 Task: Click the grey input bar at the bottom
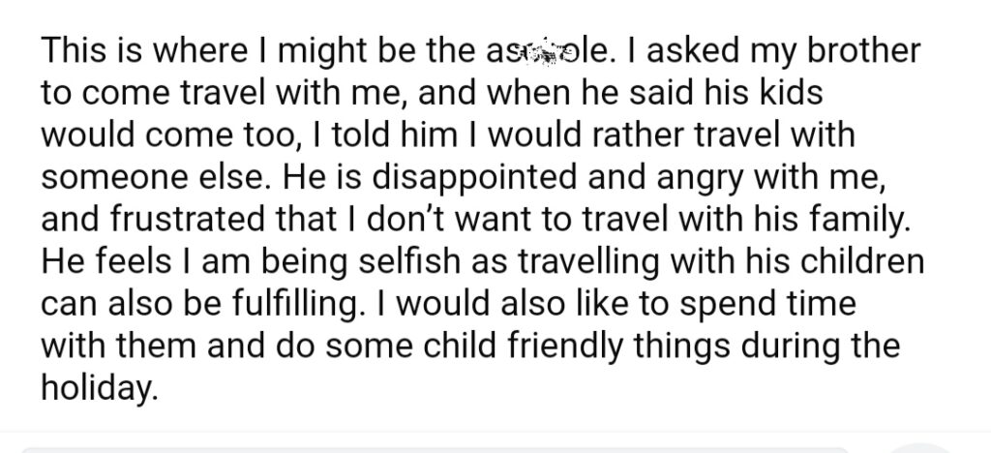pos(436,450)
